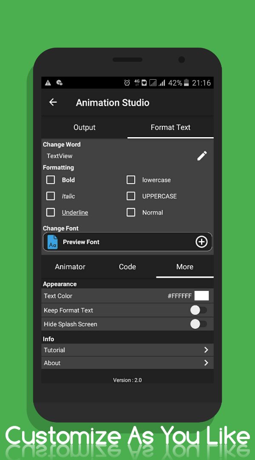Toggle the Keep Format Text switch
The image size is (255, 460).
click(198, 310)
